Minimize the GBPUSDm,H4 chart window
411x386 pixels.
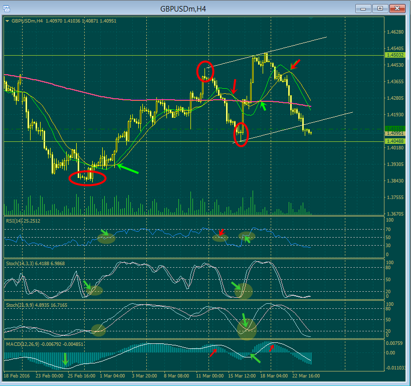[363, 9]
